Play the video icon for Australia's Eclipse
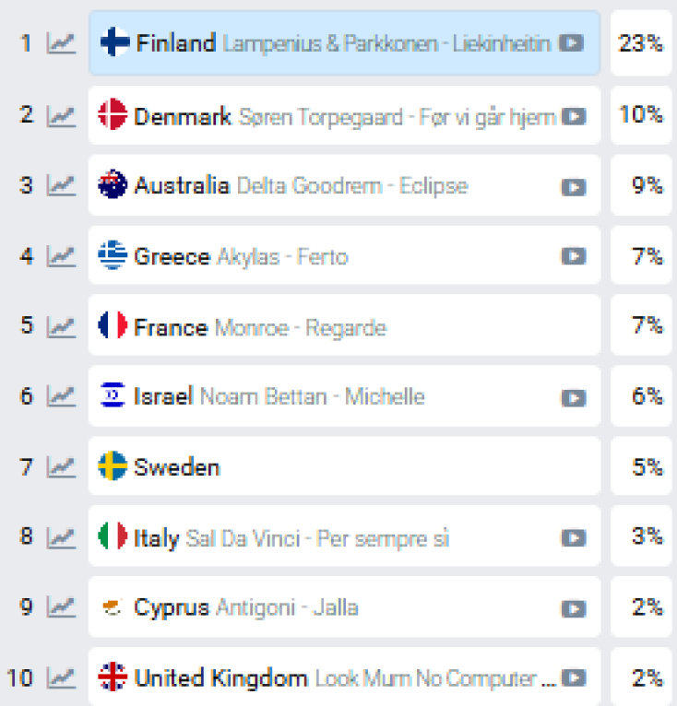The image size is (677, 706). (573, 186)
